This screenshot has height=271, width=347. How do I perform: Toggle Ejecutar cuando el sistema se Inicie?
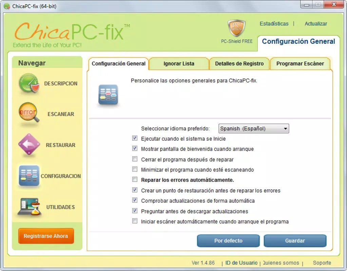pyautogui.click(x=135, y=138)
